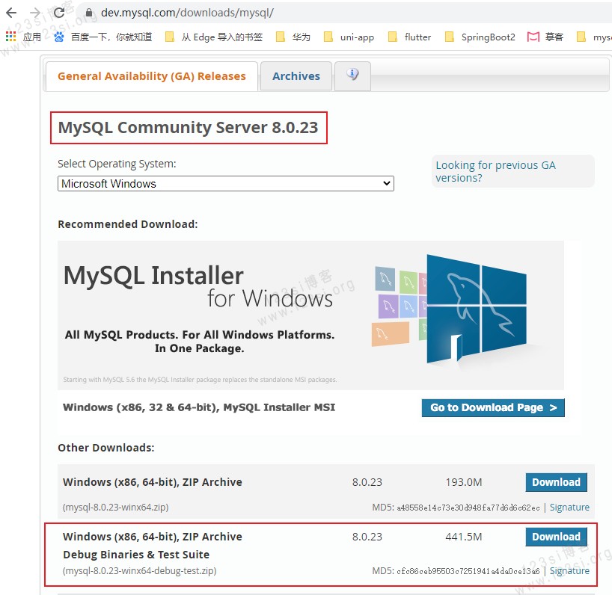Go back with the browser back arrow
612x595 pixels.
[x=11, y=13]
